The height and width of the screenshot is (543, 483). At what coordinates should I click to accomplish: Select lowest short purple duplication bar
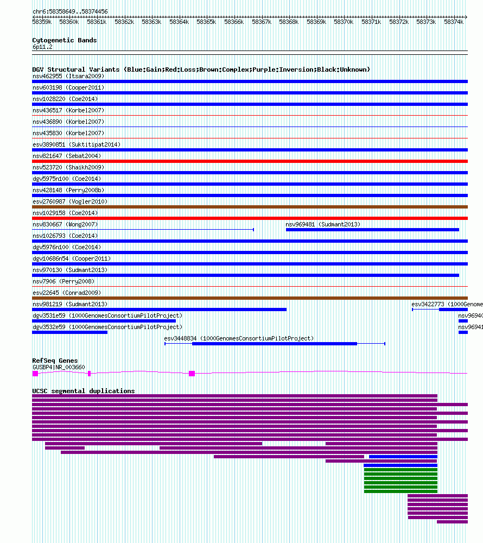point(452,522)
